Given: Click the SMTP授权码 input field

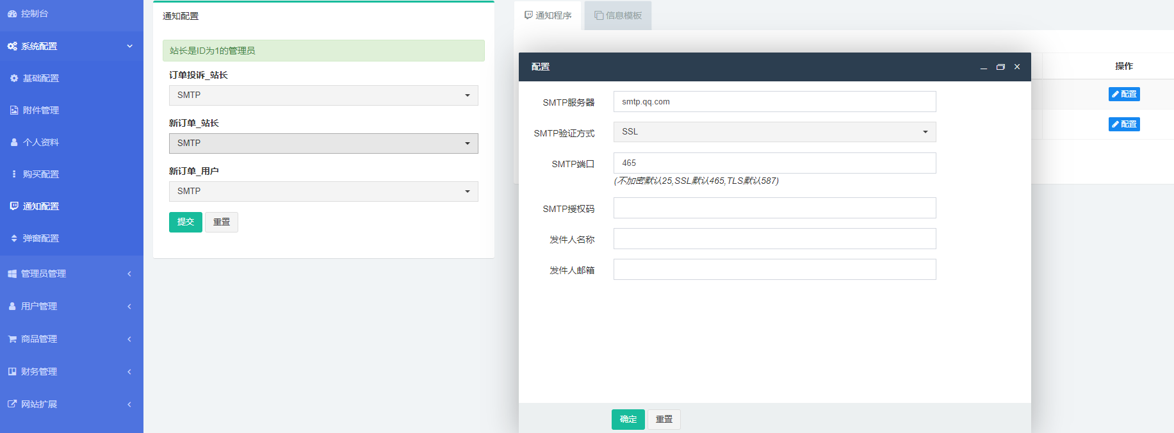Looking at the screenshot, I should 775,208.
